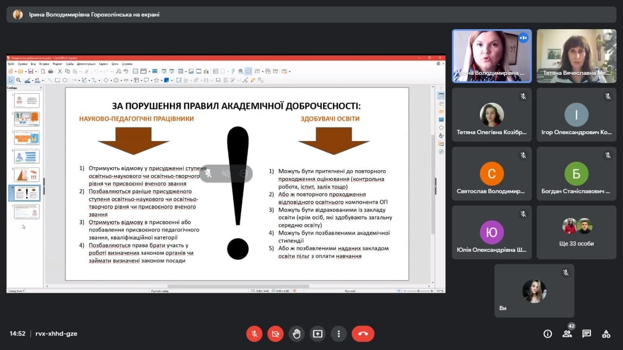Open the activities panel icon
623x350 pixels.
pyautogui.click(x=606, y=333)
